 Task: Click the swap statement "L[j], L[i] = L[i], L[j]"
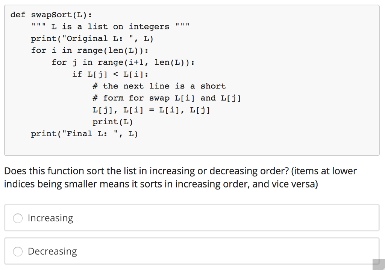tap(151, 110)
